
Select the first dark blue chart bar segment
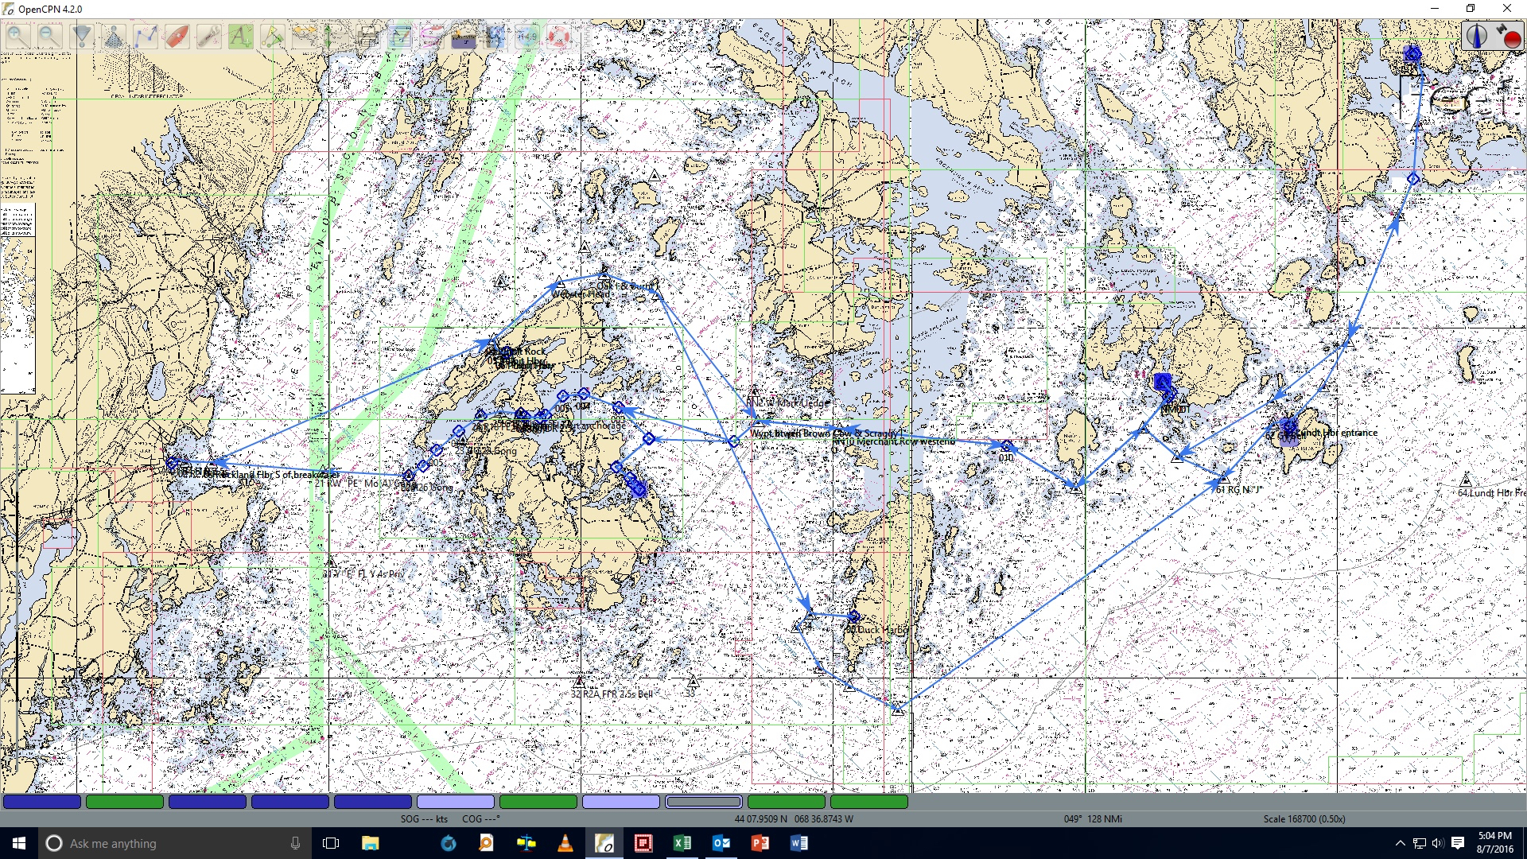pos(42,802)
